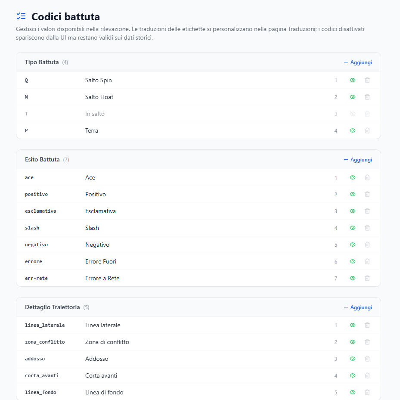Toggle visibility of the Ace outcome
The image size is (400, 400).
[353, 177]
